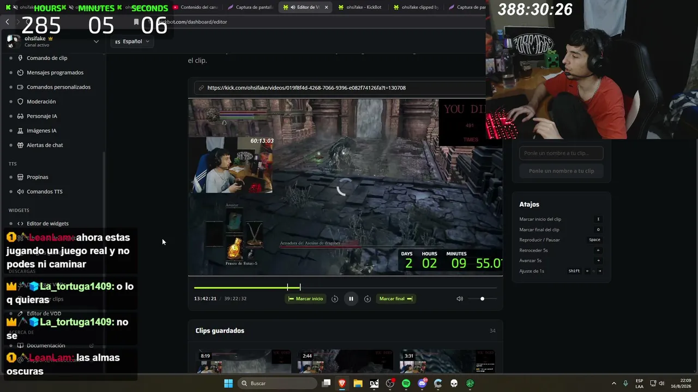Open the saved clip thumbnail labeled 3:31
Viewport: 698px width, 392px height.
[447, 362]
